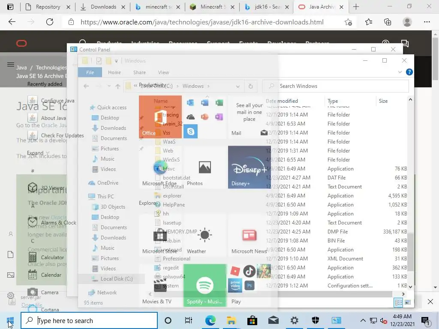
Task: Open Edge Settings and more menu
Action: (x=427, y=22)
